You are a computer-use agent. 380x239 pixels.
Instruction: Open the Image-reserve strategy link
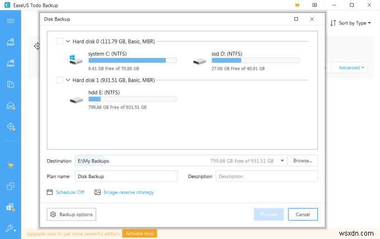click(129, 192)
